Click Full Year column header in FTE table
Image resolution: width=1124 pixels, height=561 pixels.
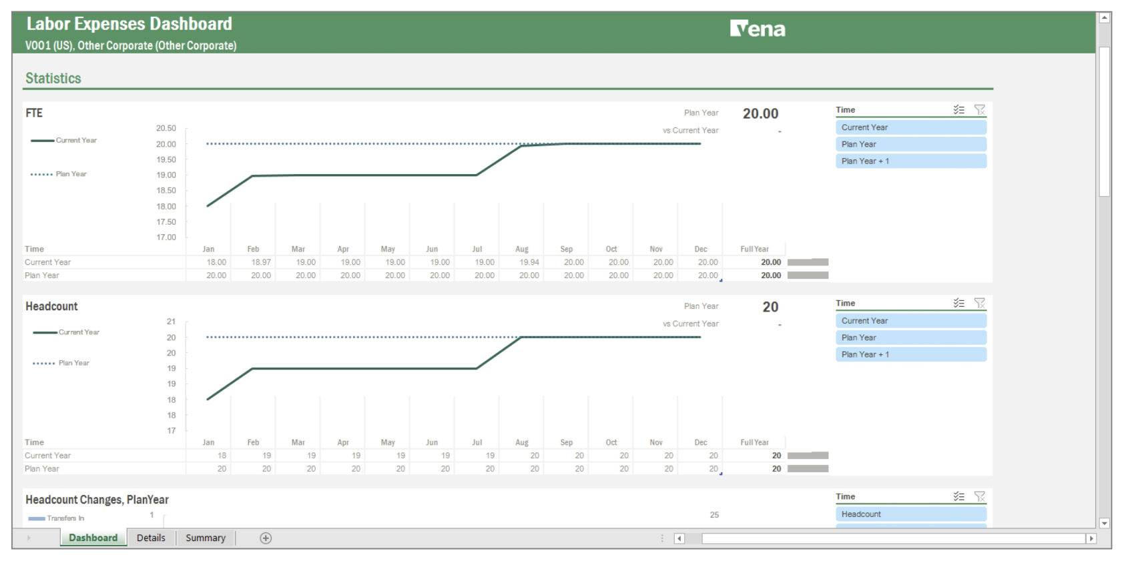(754, 249)
